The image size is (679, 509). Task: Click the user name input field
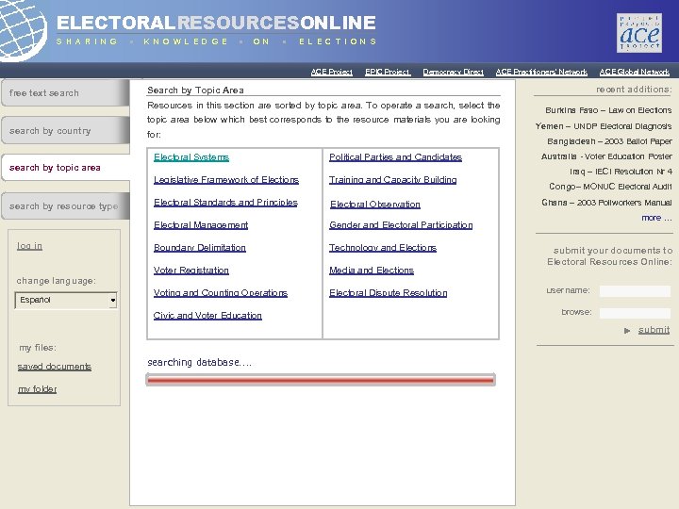click(x=635, y=291)
